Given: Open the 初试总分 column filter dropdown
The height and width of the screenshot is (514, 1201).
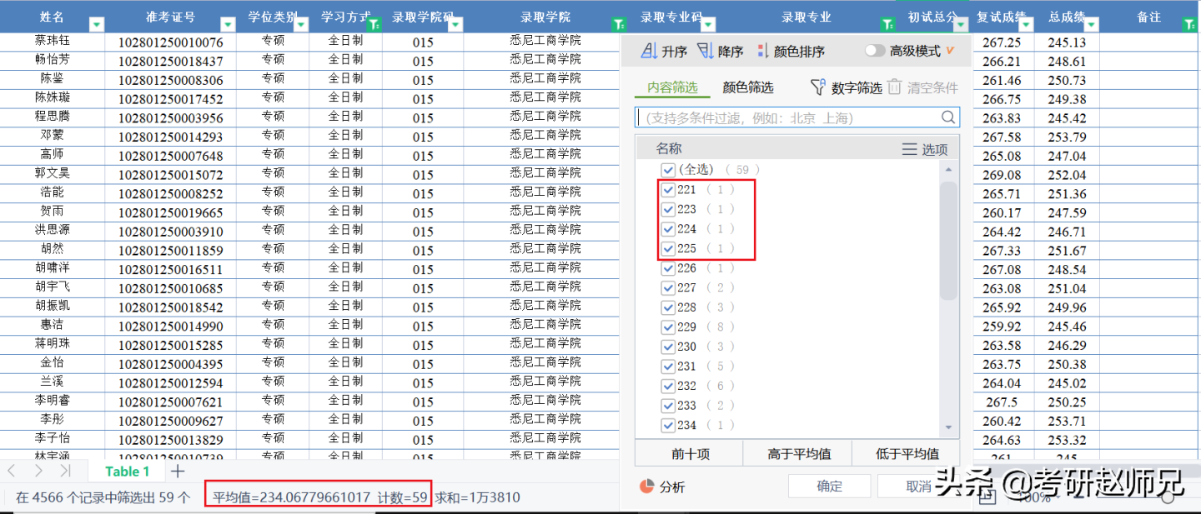Looking at the screenshot, I should (x=959, y=24).
